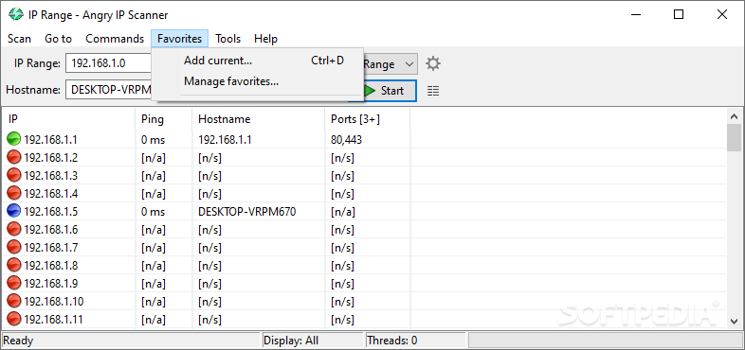The width and height of the screenshot is (745, 350).
Task: Click the red status icon for 192.168.1.9
Action: 14,284
